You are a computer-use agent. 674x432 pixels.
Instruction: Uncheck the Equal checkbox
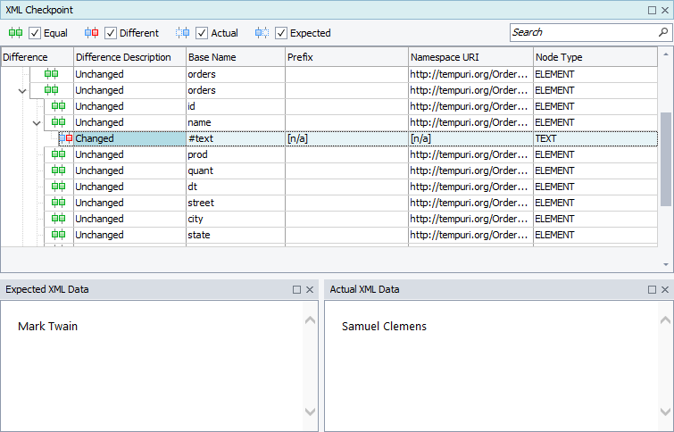point(36,33)
